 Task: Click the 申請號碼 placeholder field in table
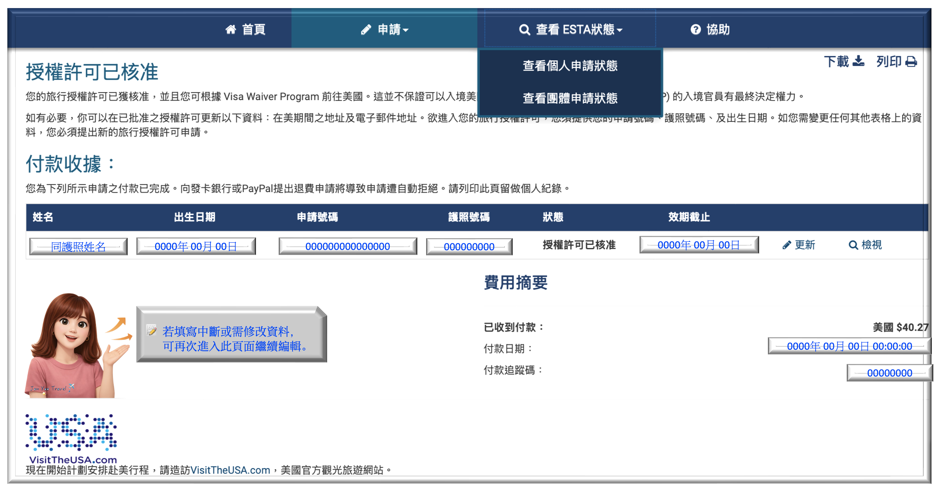348,246
